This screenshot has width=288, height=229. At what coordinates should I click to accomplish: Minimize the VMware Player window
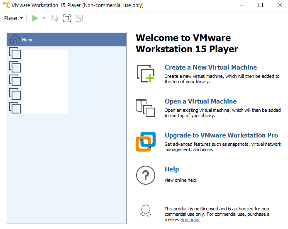coord(242,5)
